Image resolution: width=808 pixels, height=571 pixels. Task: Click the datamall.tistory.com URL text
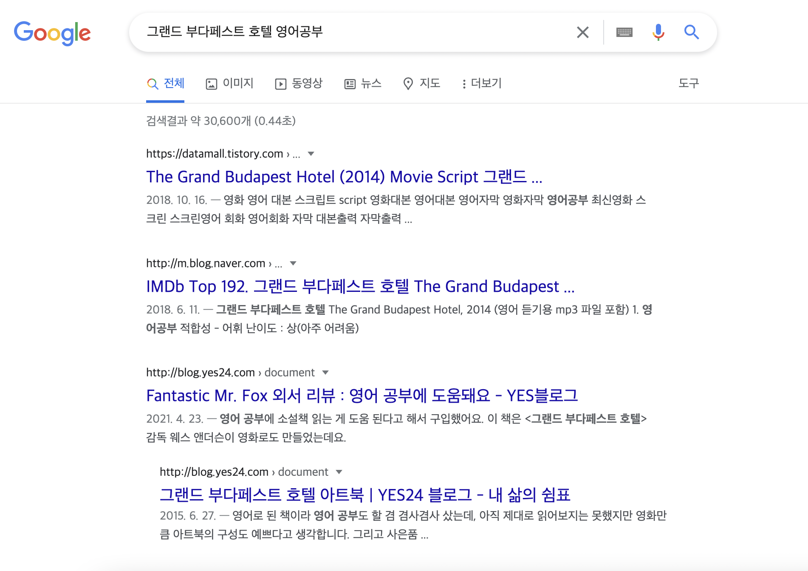215,154
